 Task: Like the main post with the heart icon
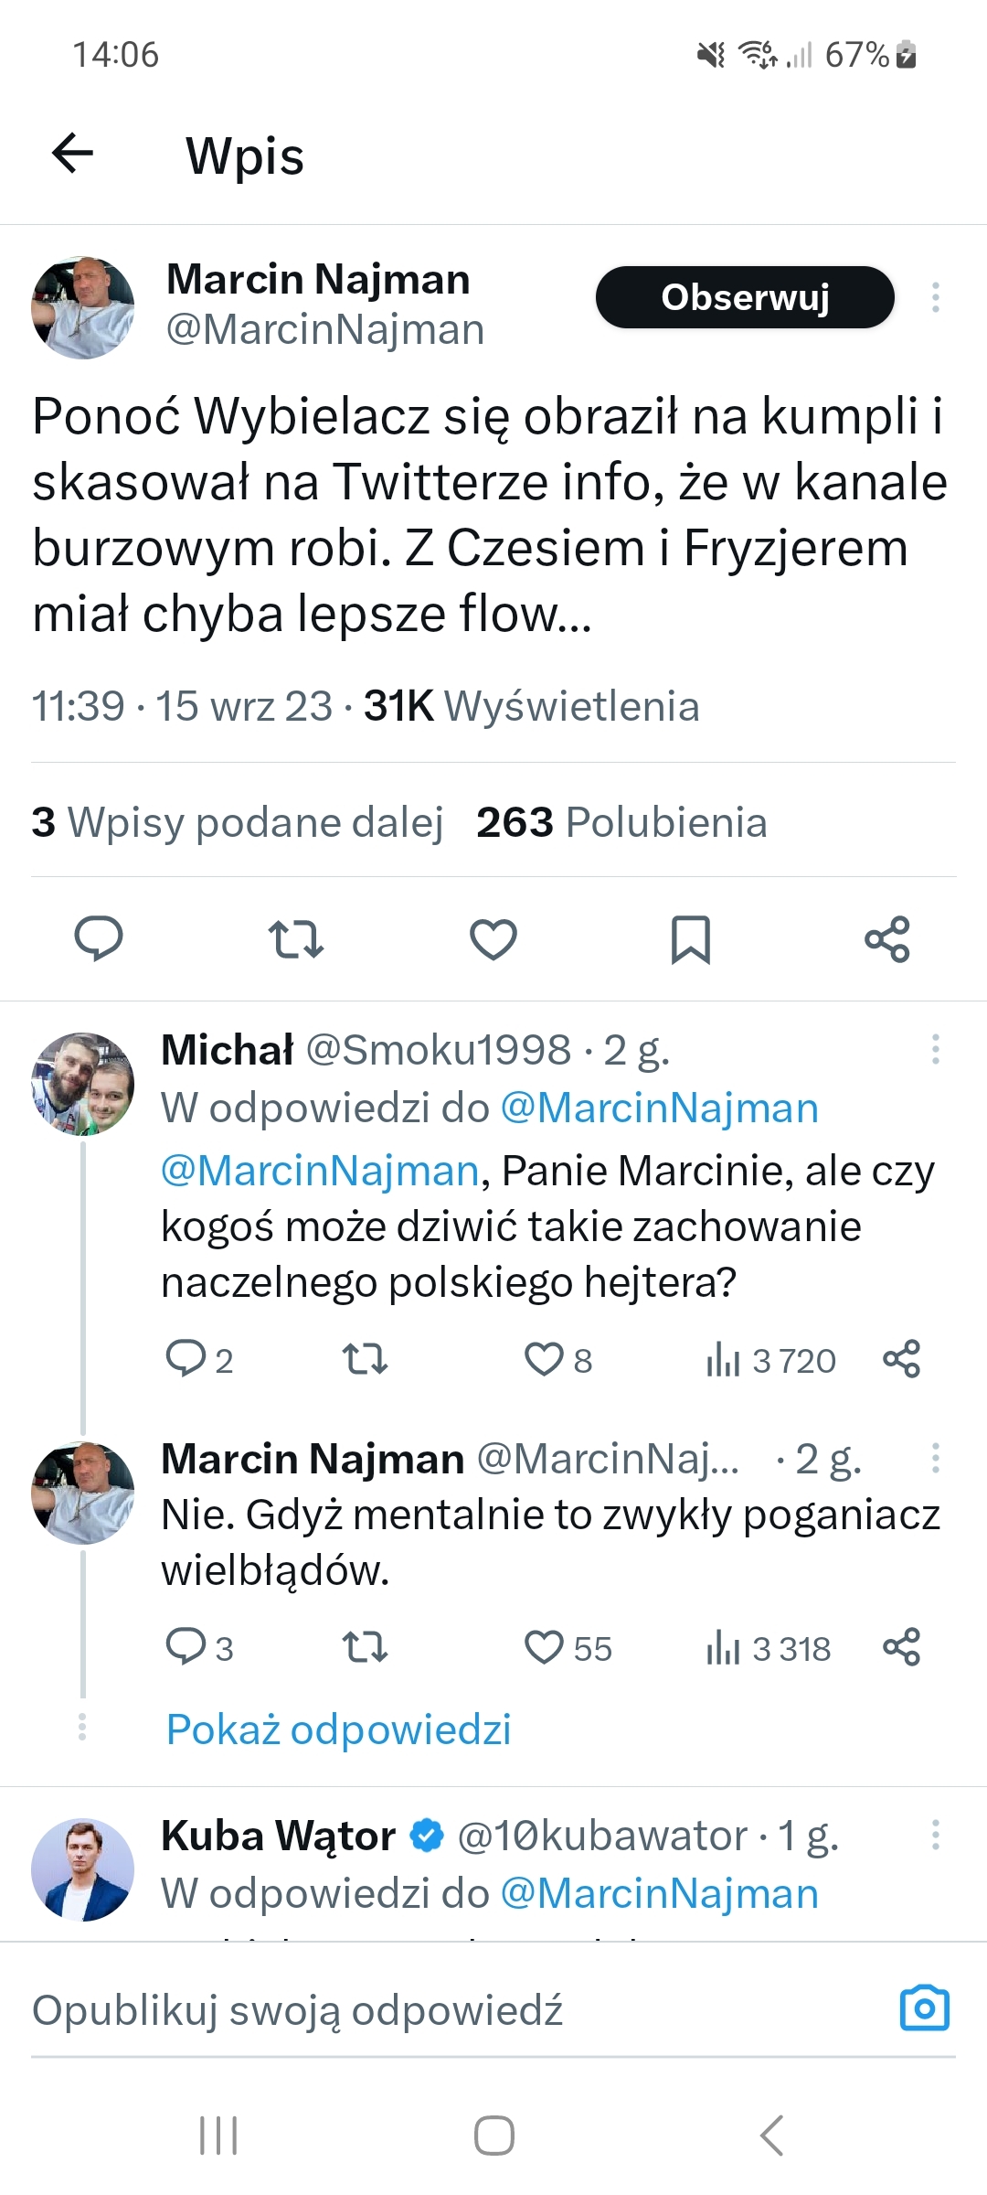pyautogui.click(x=493, y=938)
